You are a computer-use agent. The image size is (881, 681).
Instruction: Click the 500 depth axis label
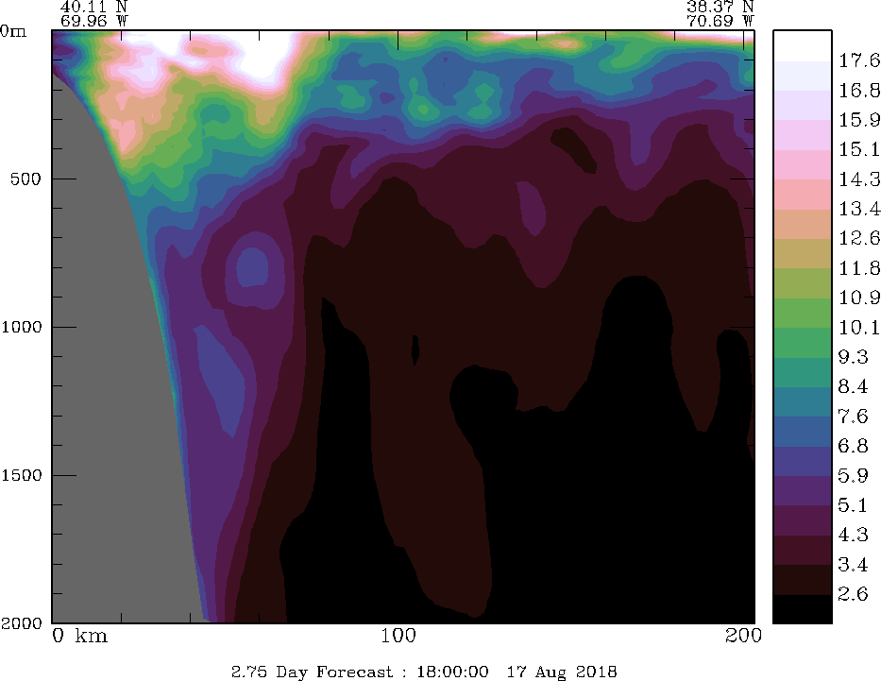coord(25,179)
